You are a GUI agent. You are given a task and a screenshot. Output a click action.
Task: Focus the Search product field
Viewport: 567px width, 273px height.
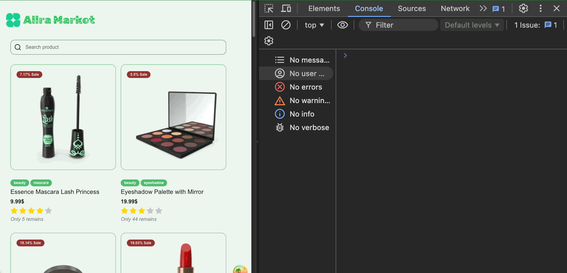tap(118, 47)
